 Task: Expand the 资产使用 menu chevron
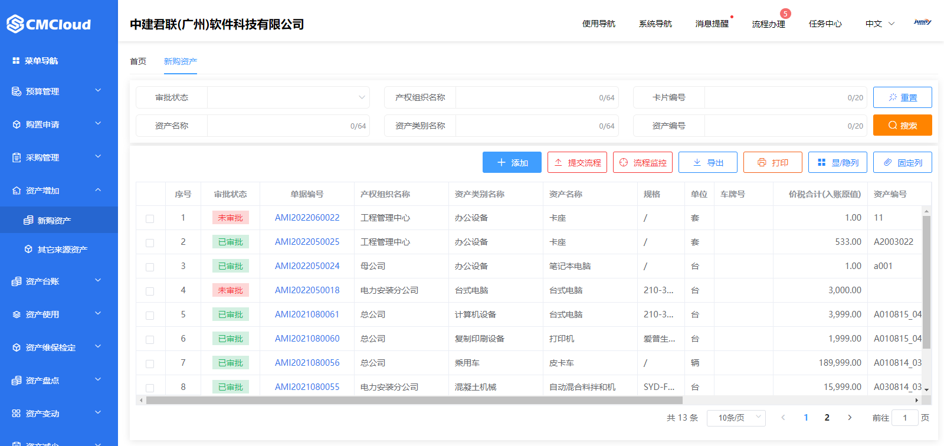(x=98, y=313)
